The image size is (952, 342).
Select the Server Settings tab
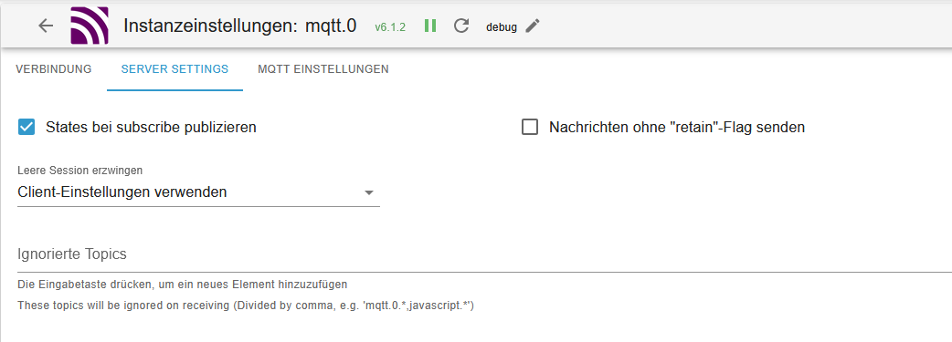point(175,69)
